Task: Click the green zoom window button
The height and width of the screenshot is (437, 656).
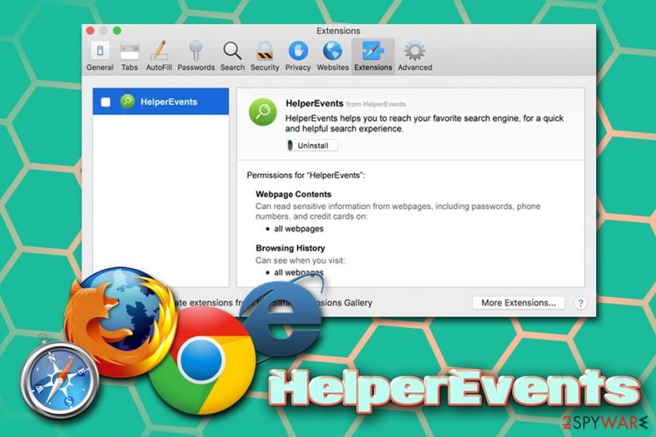Action: tap(117, 31)
